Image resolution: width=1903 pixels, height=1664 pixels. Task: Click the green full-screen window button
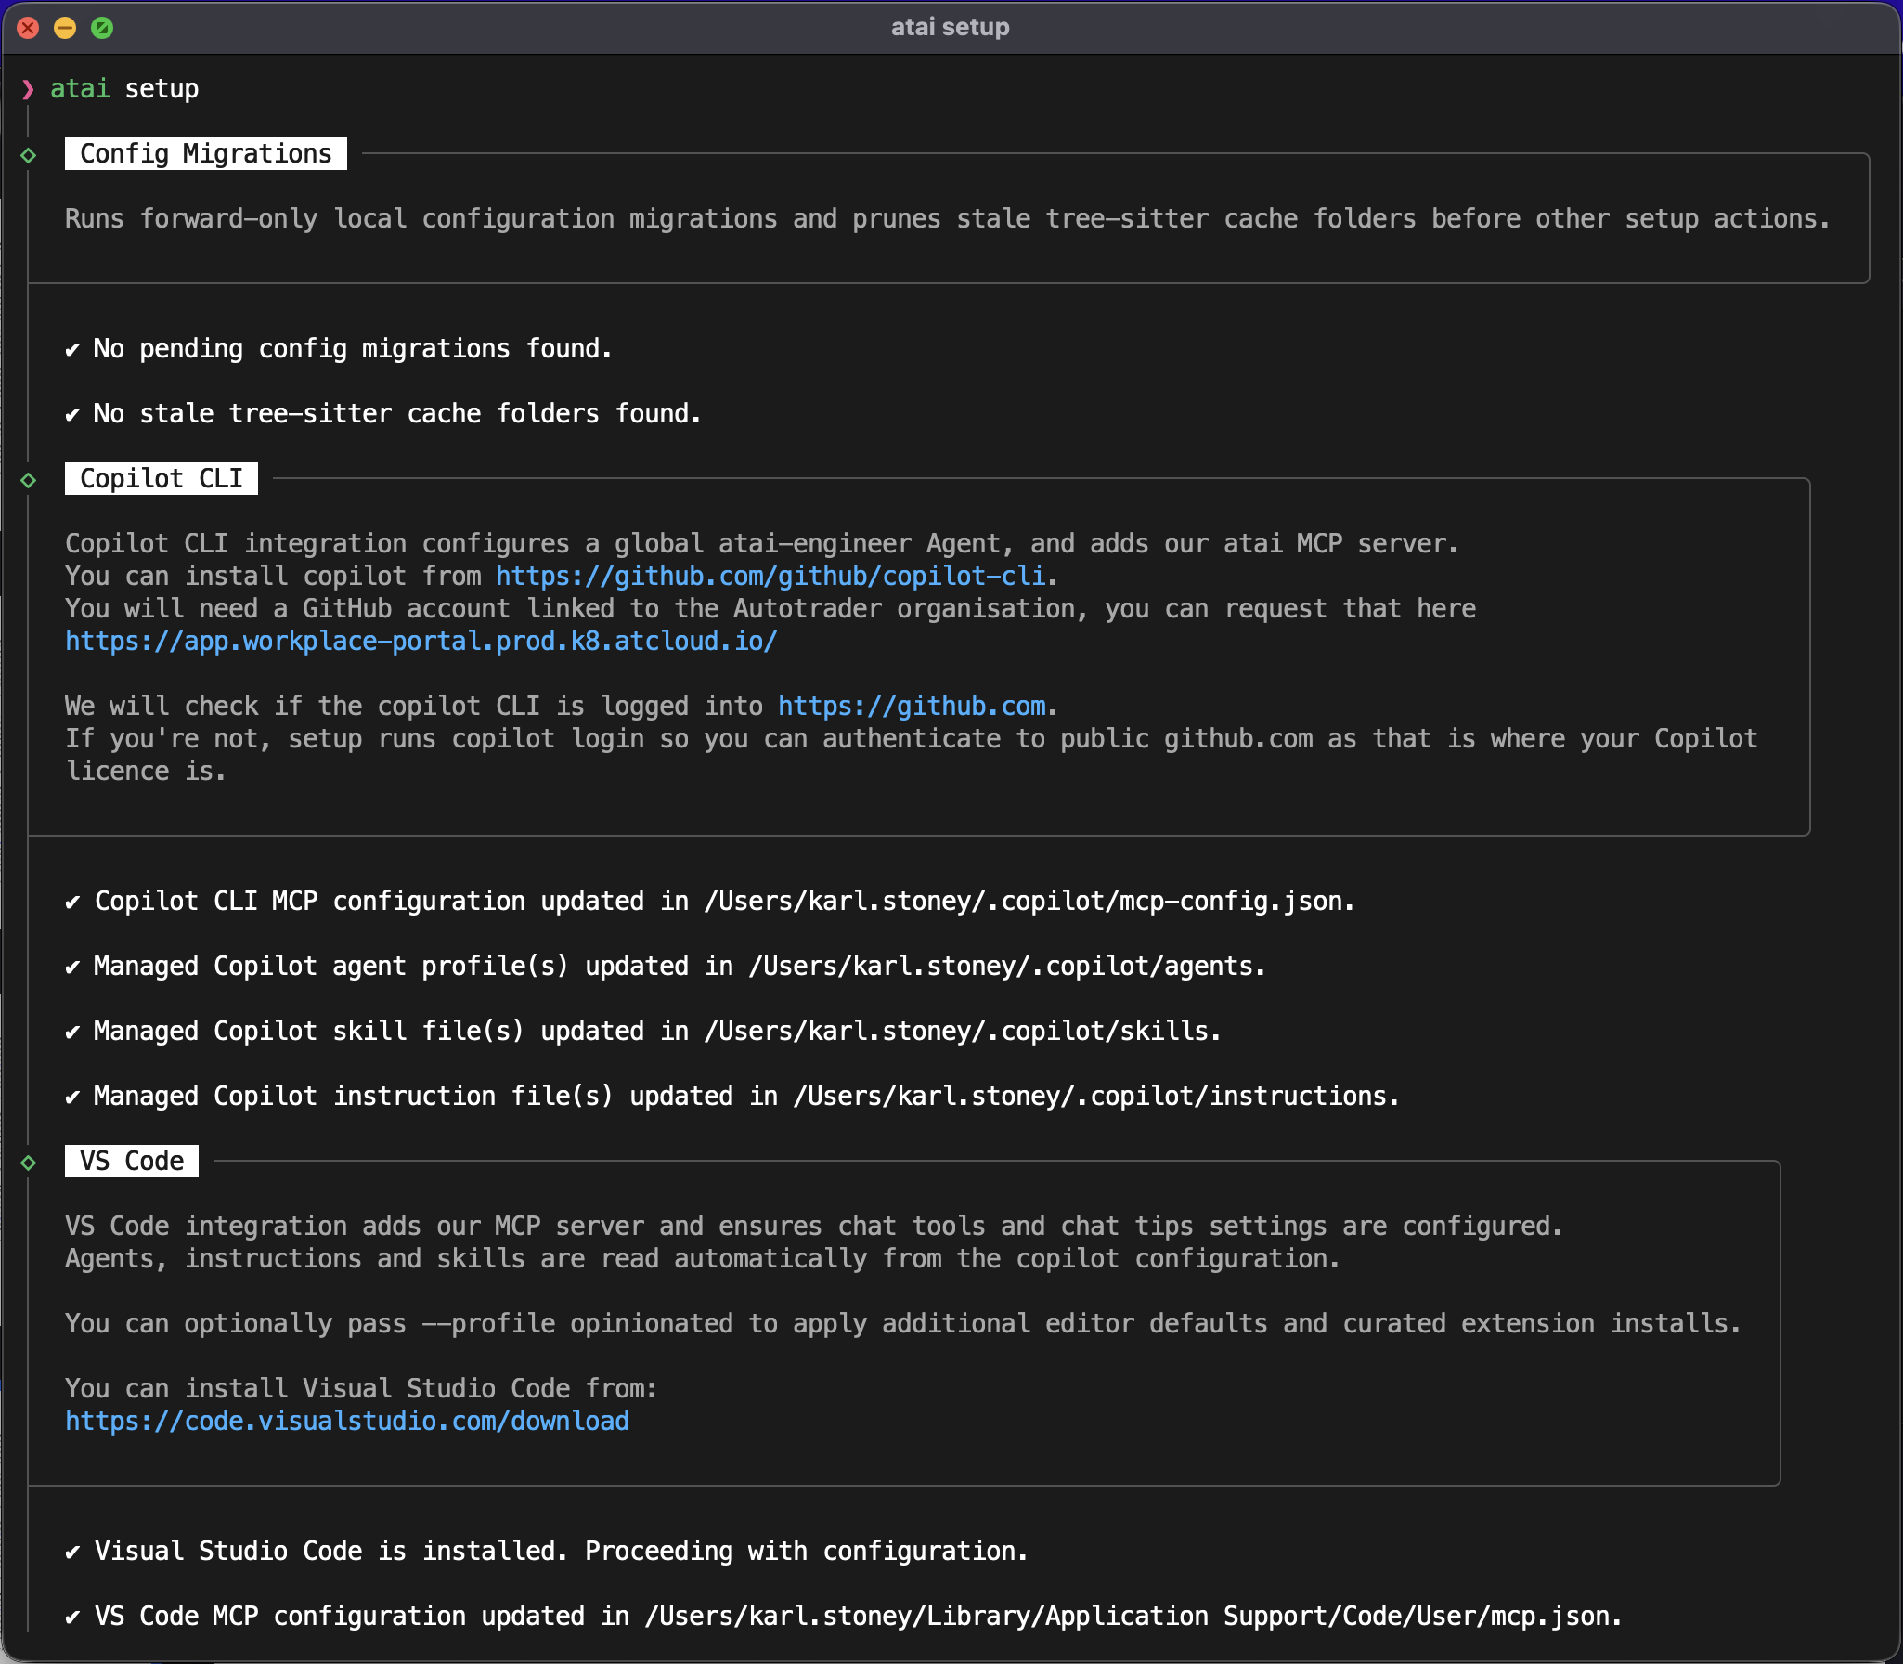pyautogui.click(x=102, y=28)
